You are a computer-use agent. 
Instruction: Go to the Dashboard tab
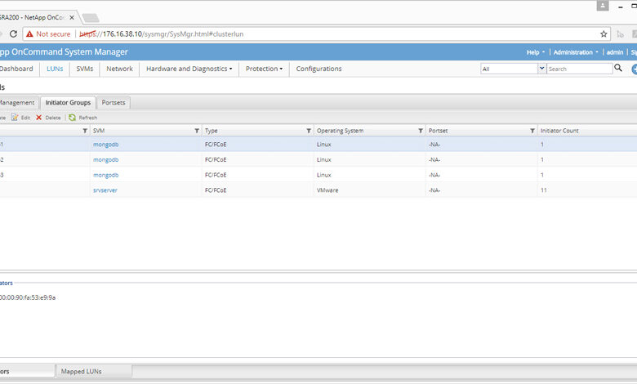[16, 69]
